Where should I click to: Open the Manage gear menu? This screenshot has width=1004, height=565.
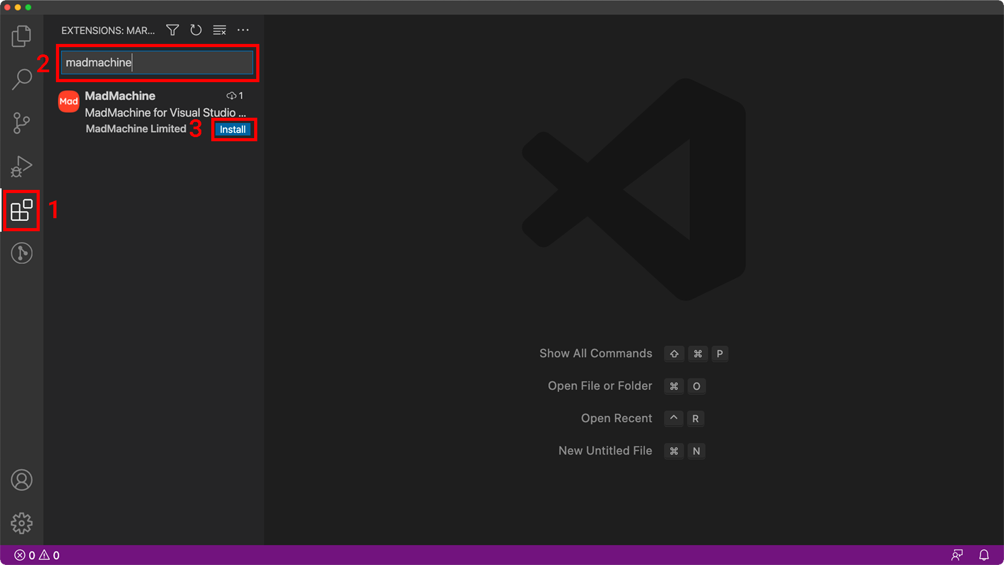click(21, 523)
